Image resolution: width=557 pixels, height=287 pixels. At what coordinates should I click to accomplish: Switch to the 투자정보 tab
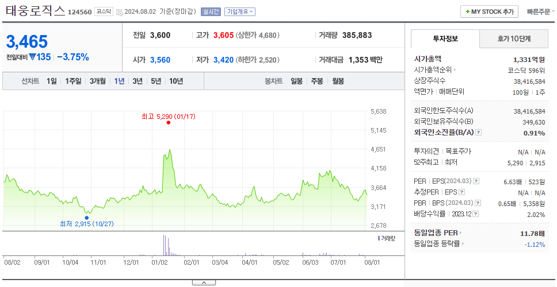point(445,39)
